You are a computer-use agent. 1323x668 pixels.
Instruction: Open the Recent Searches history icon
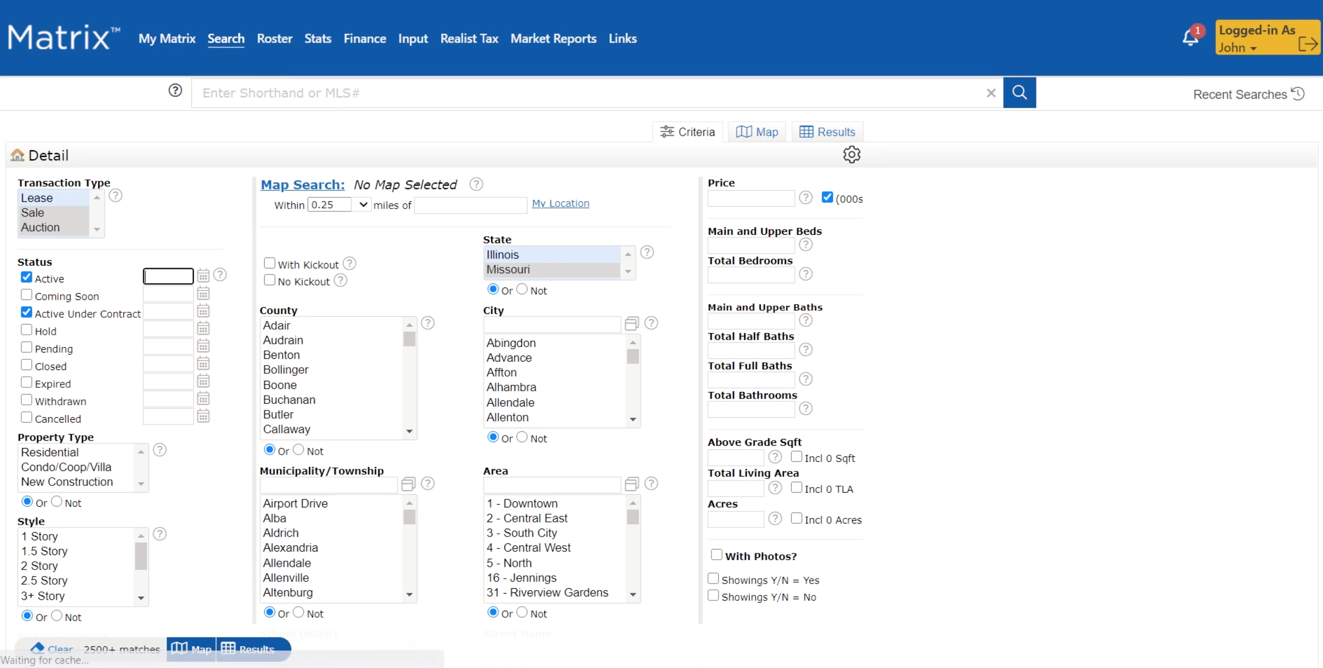[x=1298, y=94]
